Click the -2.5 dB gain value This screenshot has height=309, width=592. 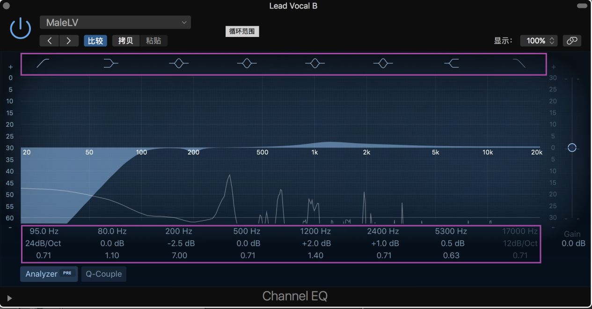coord(179,243)
